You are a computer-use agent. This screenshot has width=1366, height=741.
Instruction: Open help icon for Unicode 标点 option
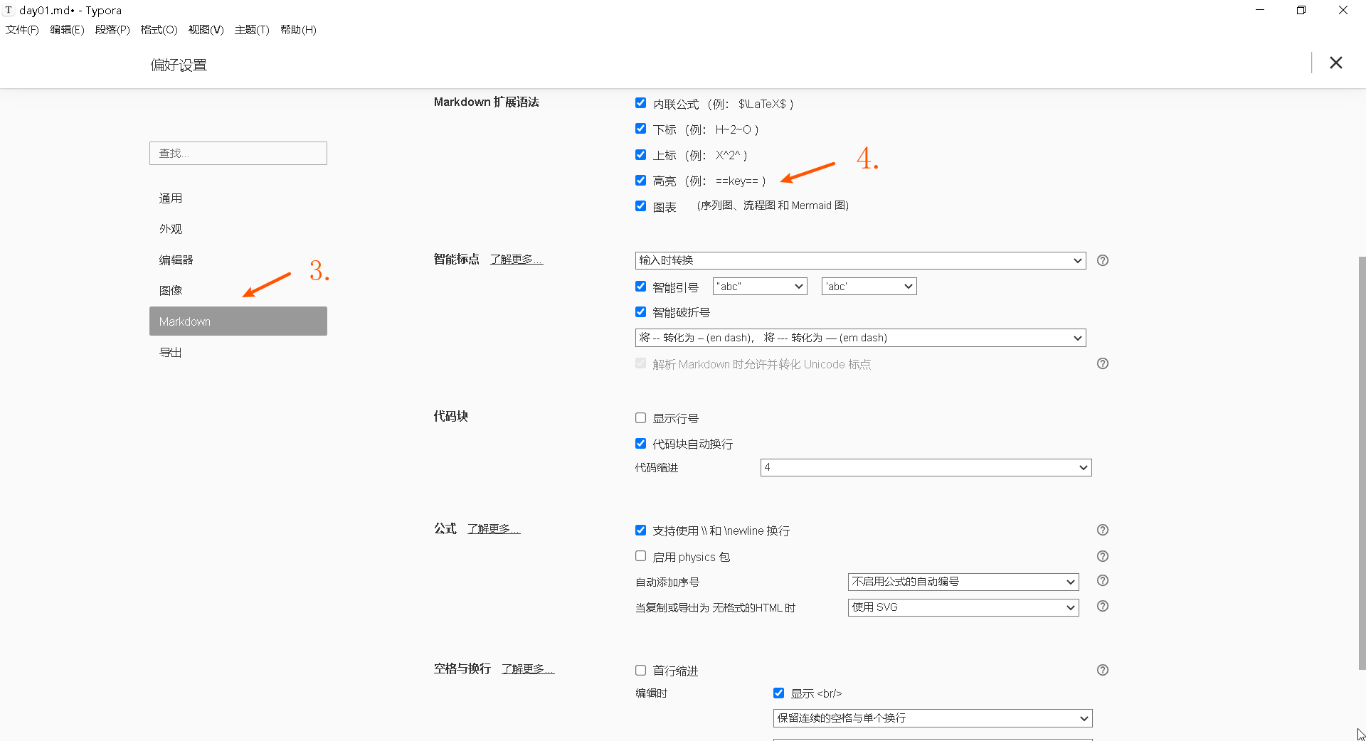tap(1103, 363)
